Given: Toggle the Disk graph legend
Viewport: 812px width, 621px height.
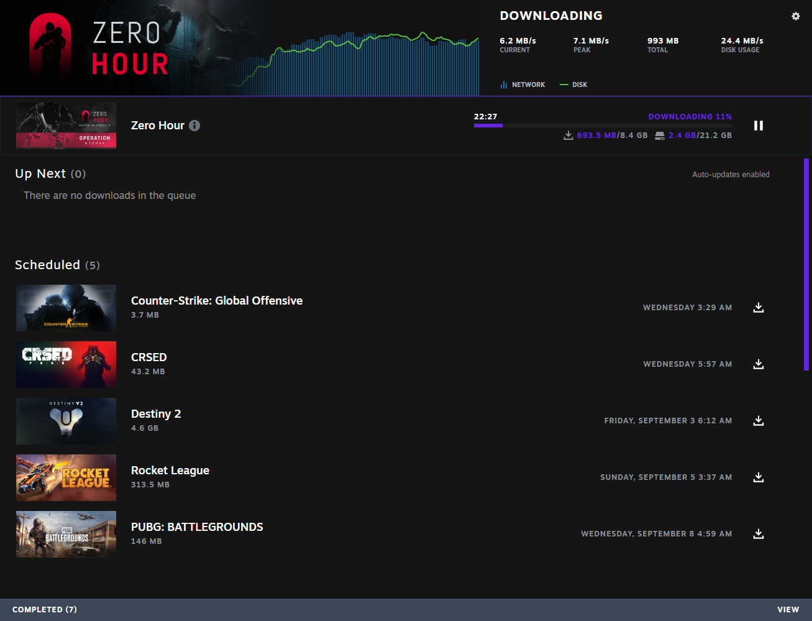Looking at the screenshot, I should (x=573, y=85).
